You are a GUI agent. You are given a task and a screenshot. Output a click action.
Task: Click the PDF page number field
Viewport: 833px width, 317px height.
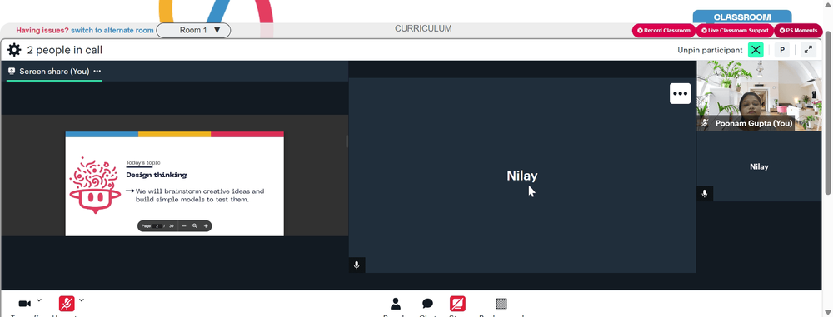point(157,226)
